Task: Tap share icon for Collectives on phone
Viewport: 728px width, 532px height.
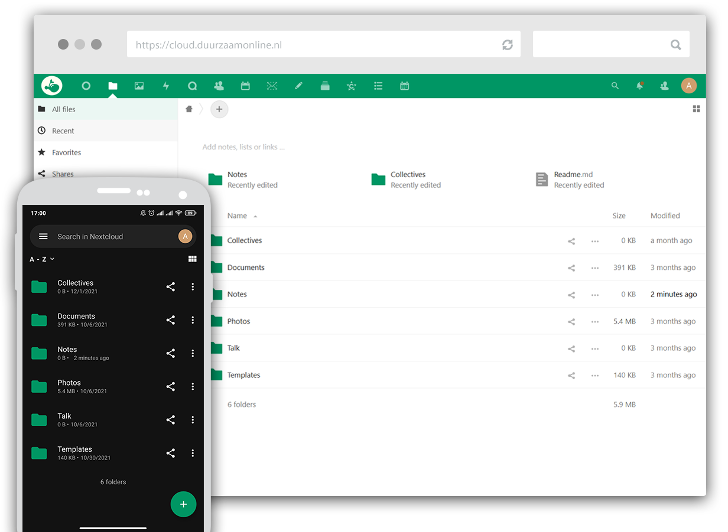Action: [170, 287]
